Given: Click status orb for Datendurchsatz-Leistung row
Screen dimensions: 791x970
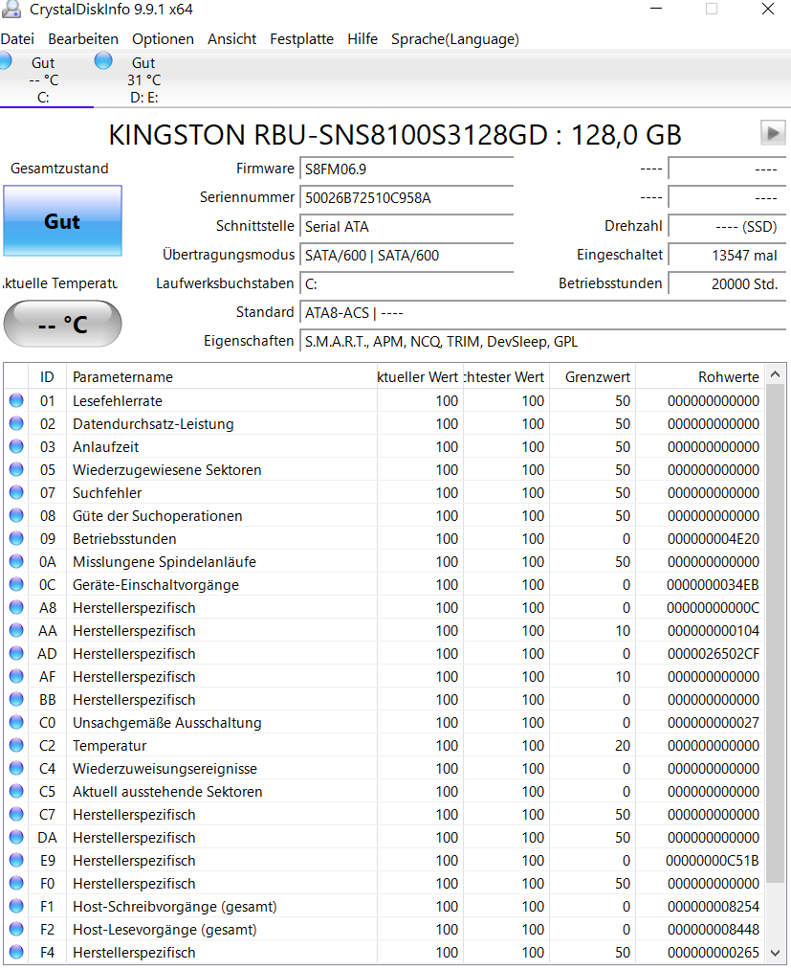Looking at the screenshot, I should [x=16, y=424].
